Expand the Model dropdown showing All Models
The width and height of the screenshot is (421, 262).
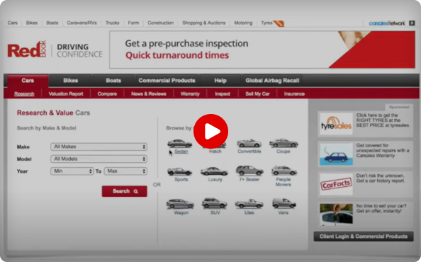click(99, 159)
